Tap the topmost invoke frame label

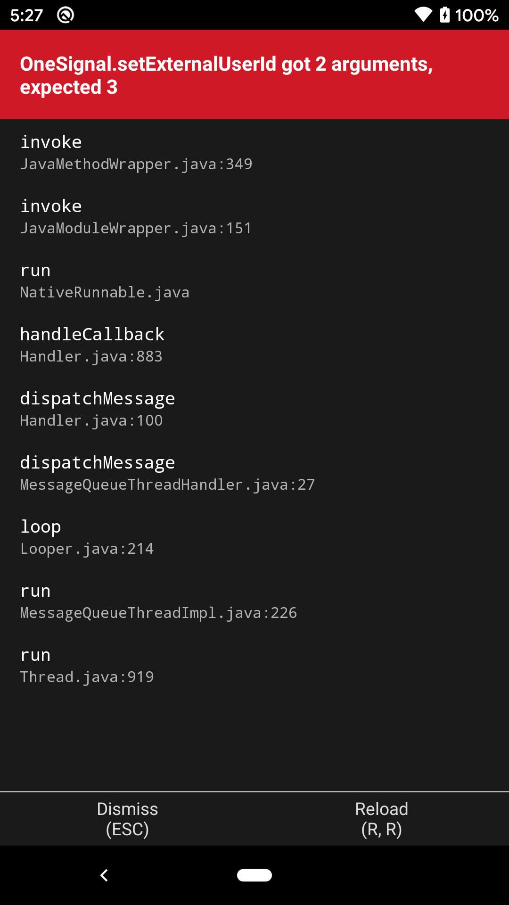pyautogui.click(x=50, y=141)
